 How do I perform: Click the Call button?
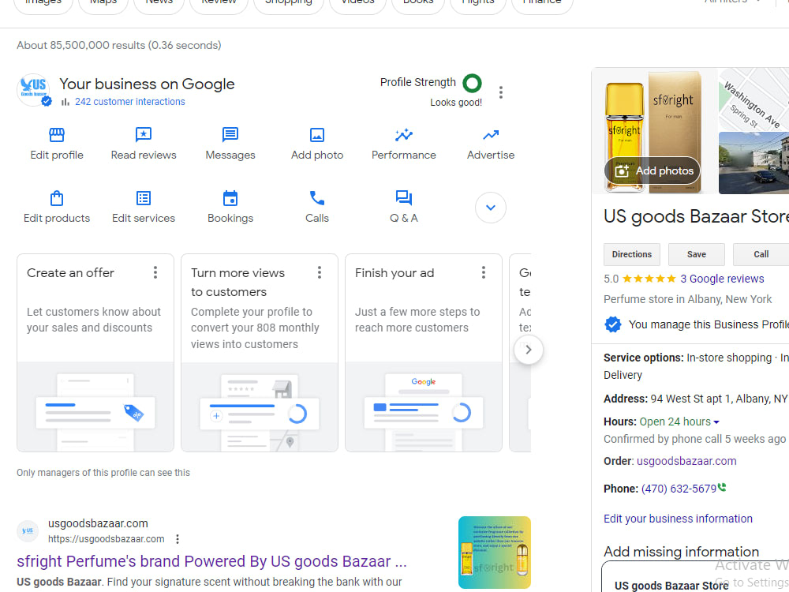click(761, 254)
